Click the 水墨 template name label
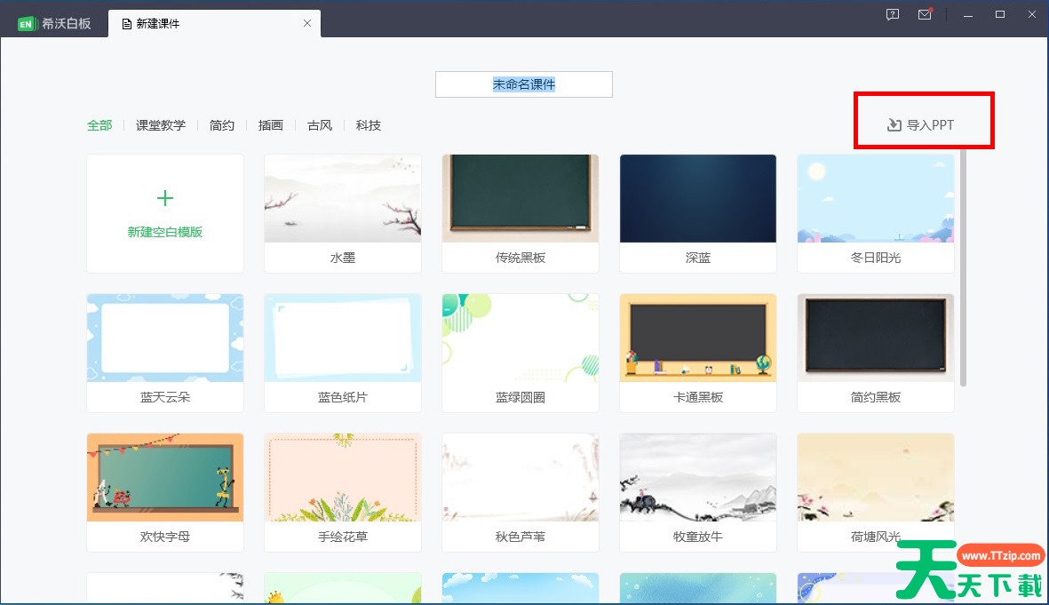This screenshot has width=1049, height=605. (343, 258)
